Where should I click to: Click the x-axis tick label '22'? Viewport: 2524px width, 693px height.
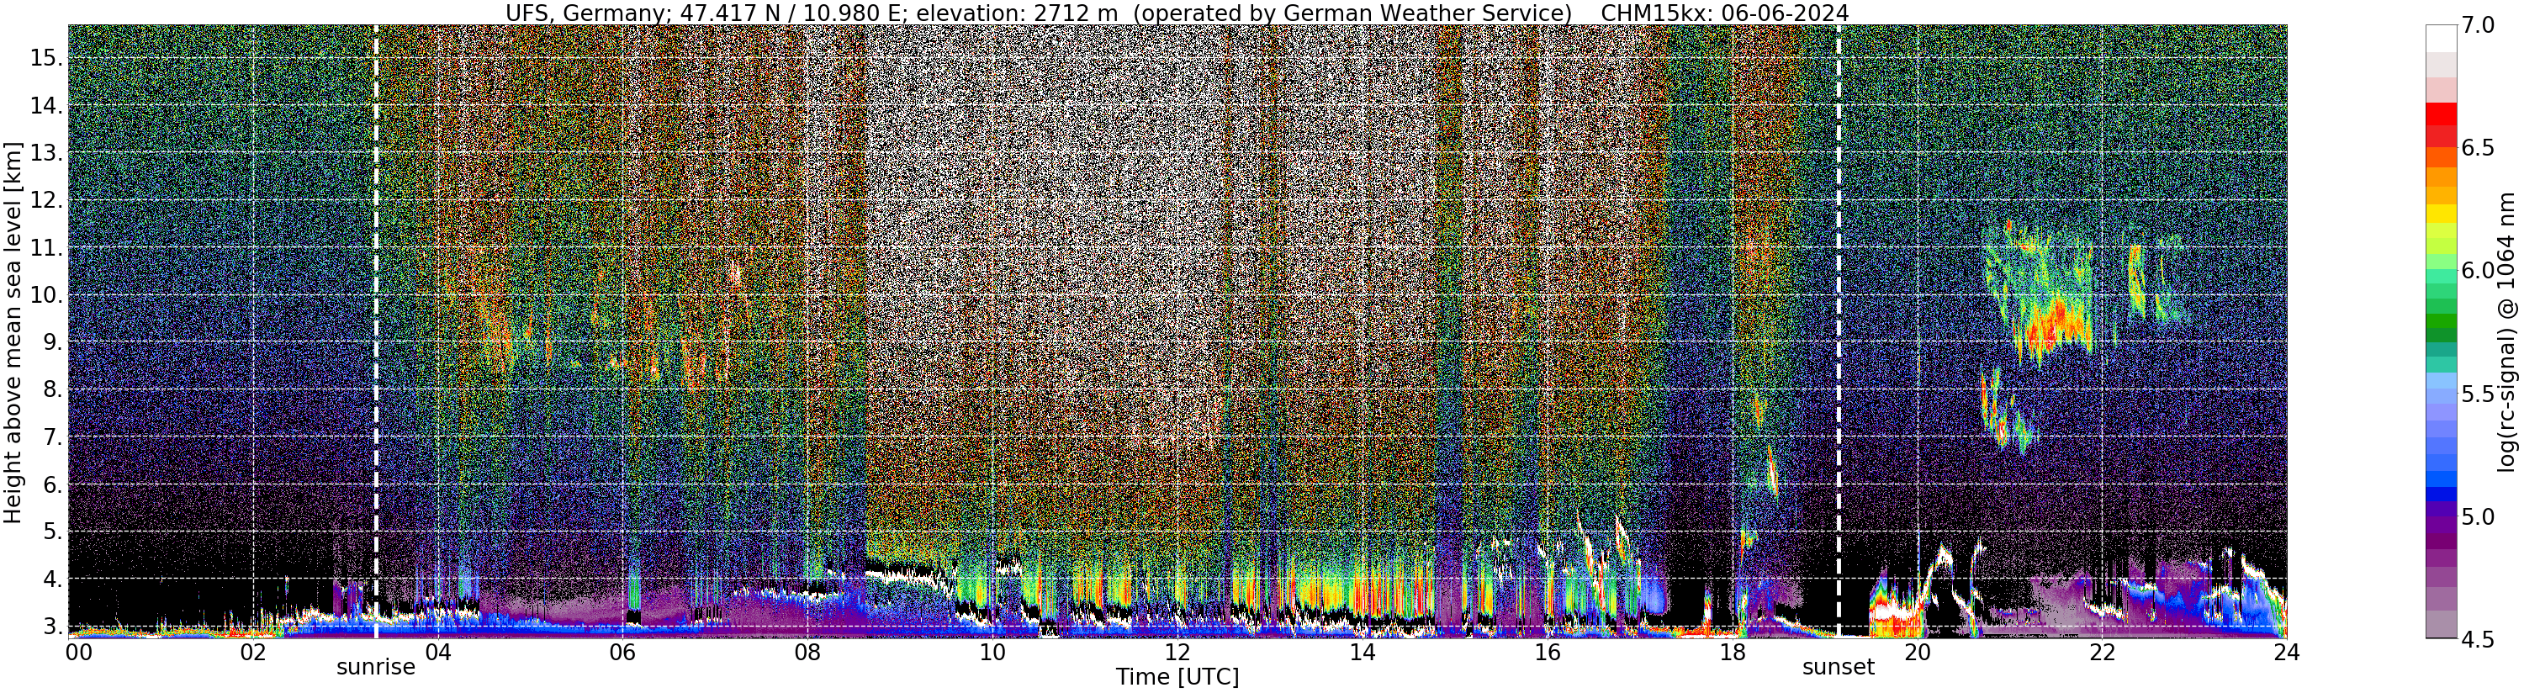[2101, 653]
